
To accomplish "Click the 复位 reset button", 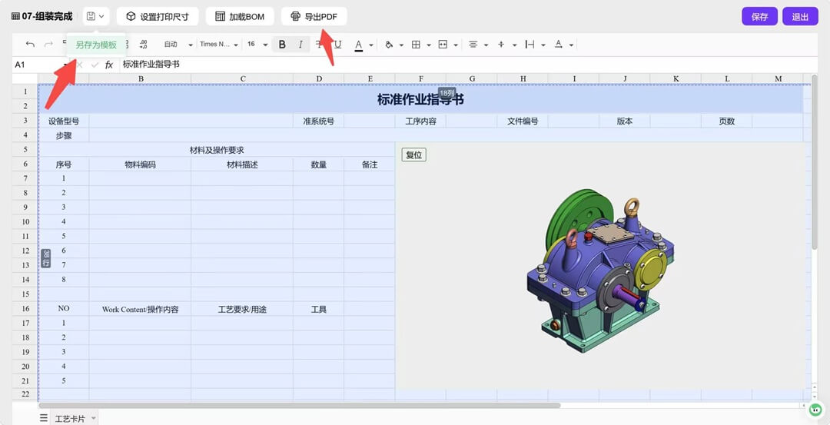I will [x=414, y=155].
